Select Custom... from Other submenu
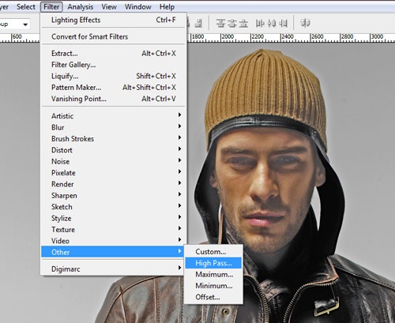The image size is (395, 323). click(x=213, y=252)
